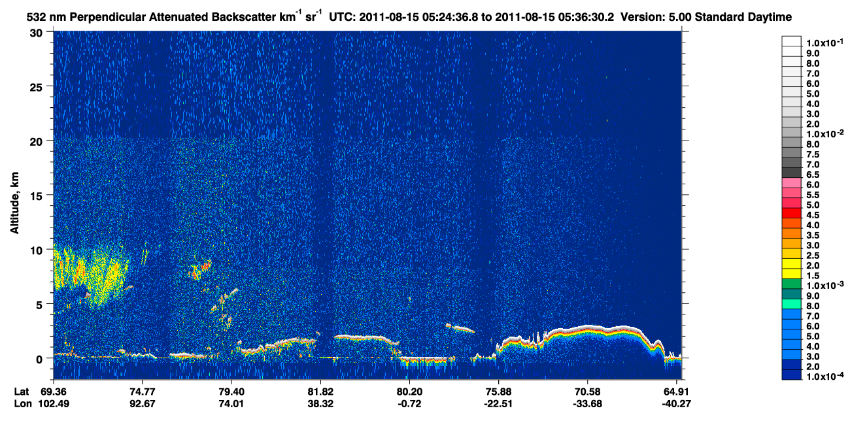Click longitude value -22.51

tap(498, 403)
